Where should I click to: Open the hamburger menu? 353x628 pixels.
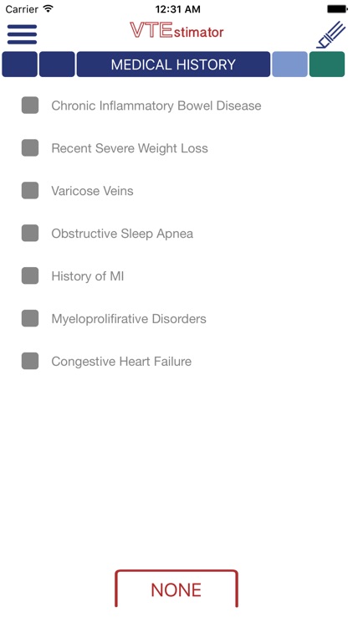22,34
